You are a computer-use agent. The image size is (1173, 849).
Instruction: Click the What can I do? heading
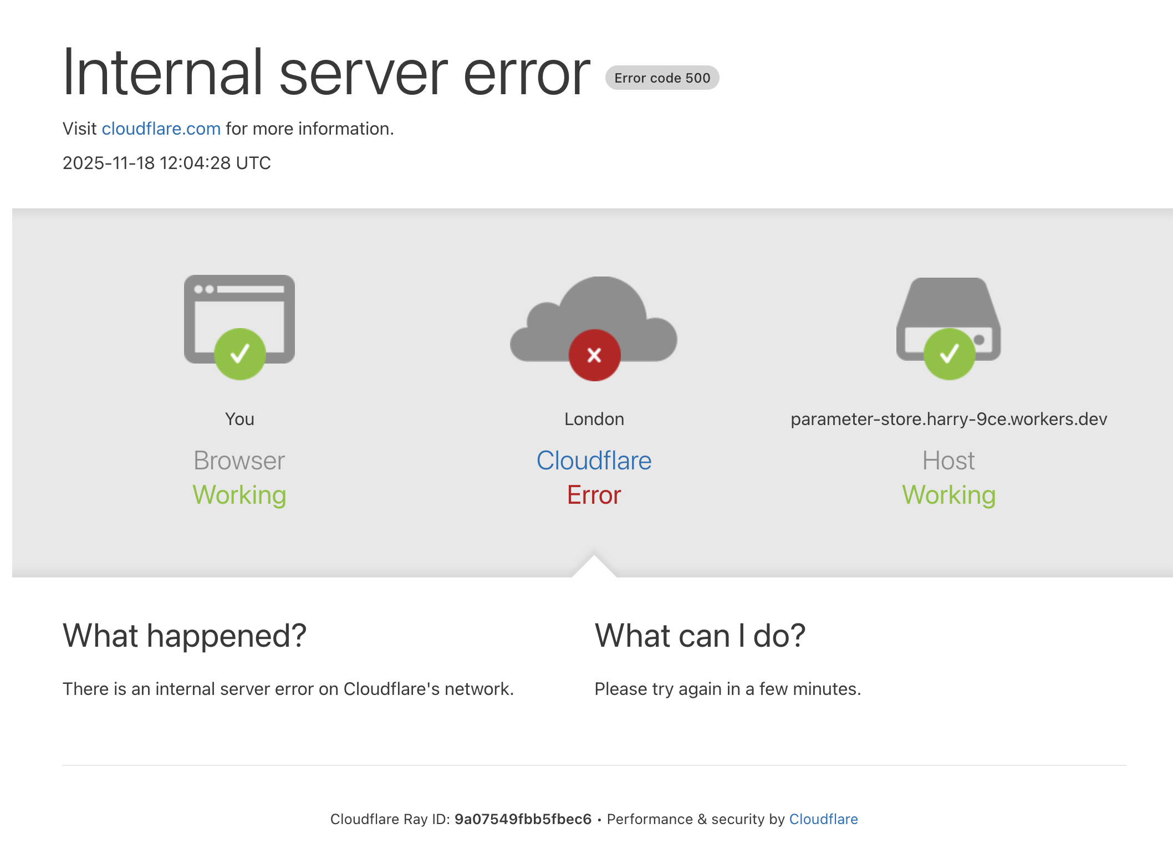pos(700,636)
